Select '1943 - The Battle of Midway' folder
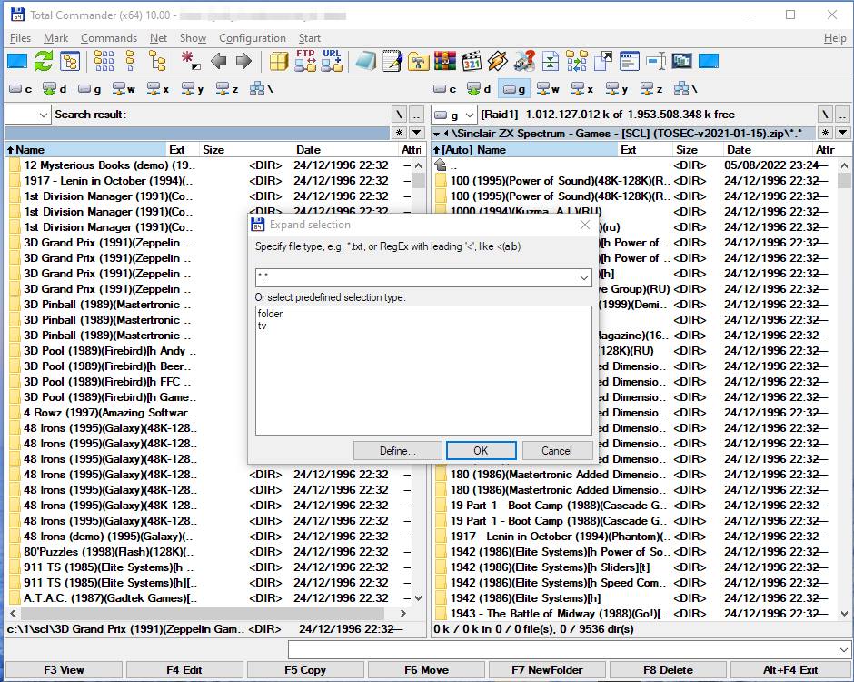Viewport: 854px width, 682px height. [x=559, y=613]
